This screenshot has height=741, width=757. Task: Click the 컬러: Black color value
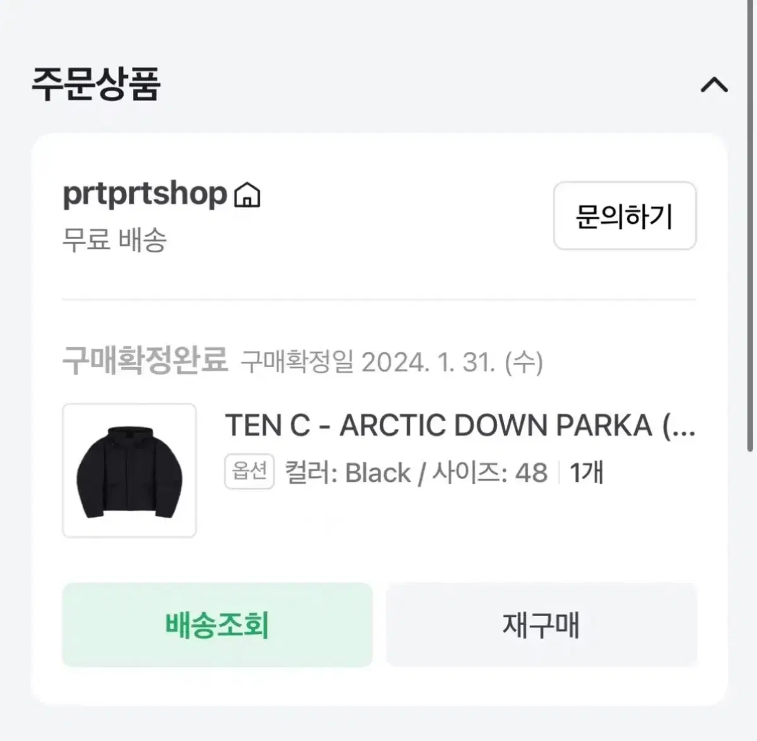point(348,472)
